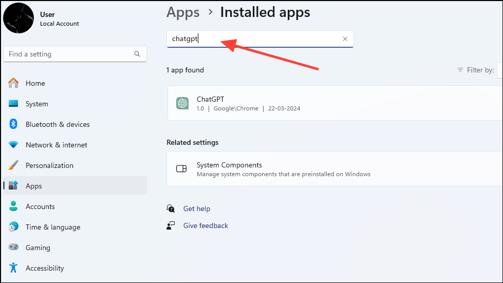
Task: Click the System Components panel icon
Action: click(181, 168)
